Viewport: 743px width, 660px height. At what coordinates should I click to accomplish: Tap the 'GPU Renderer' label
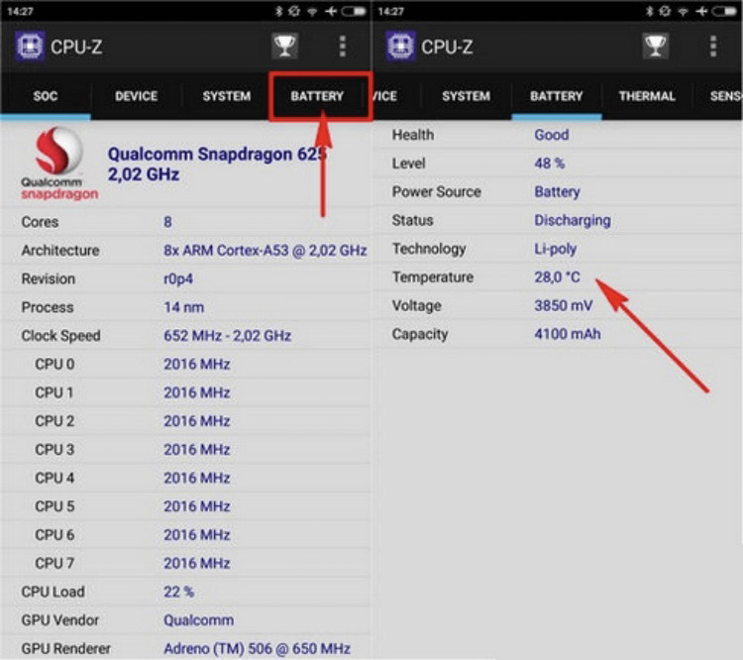point(65,649)
